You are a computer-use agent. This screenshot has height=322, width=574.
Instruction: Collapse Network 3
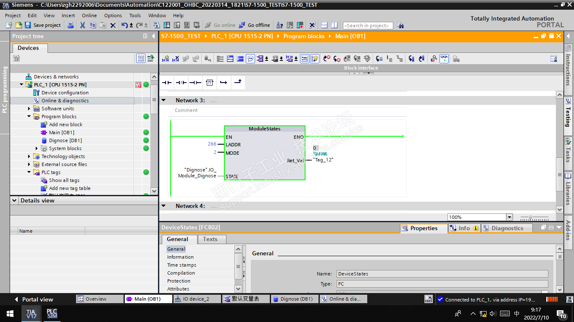[x=164, y=100]
